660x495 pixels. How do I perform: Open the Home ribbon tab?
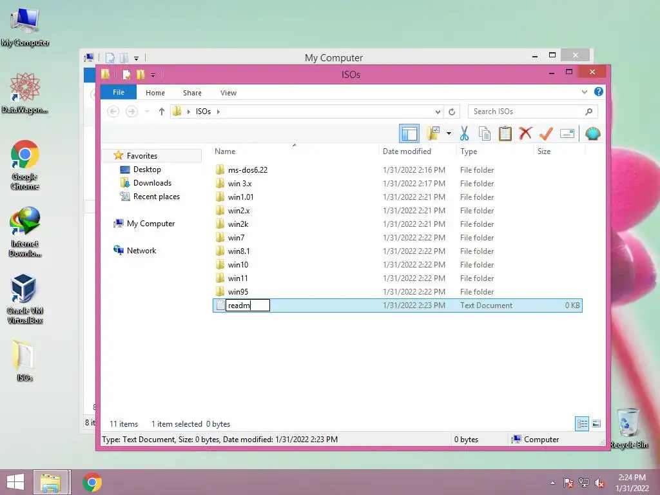155,93
